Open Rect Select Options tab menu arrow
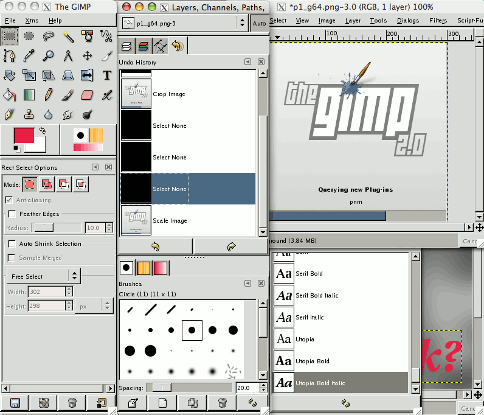Viewport: 484px width, 415px height. pyautogui.click(x=95, y=167)
